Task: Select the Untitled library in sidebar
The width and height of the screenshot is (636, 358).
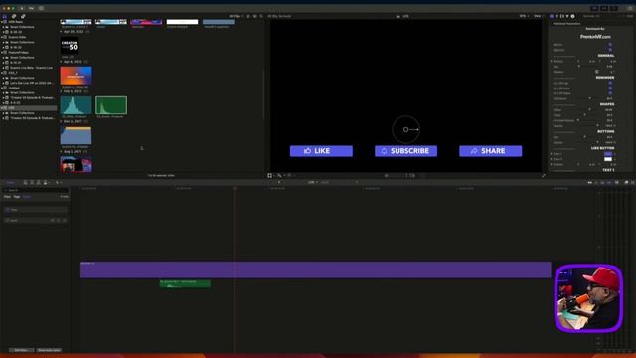Action: point(14,88)
